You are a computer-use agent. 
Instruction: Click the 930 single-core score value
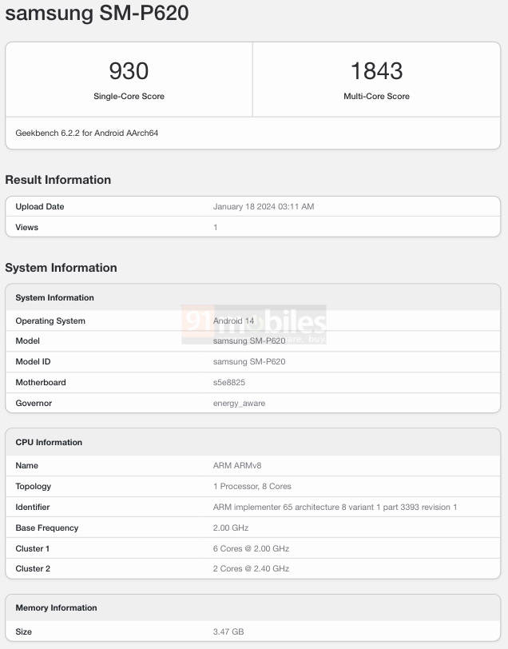pyautogui.click(x=129, y=71)
